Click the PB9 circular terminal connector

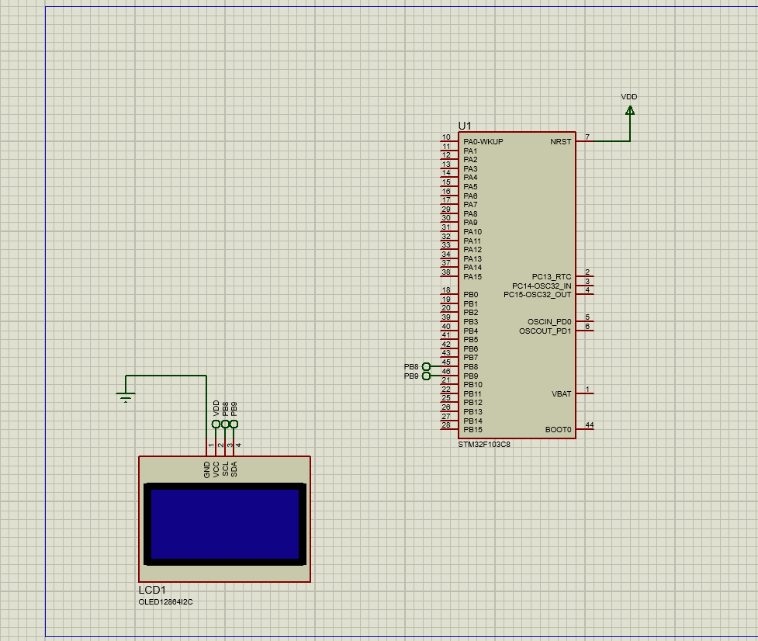425,376
